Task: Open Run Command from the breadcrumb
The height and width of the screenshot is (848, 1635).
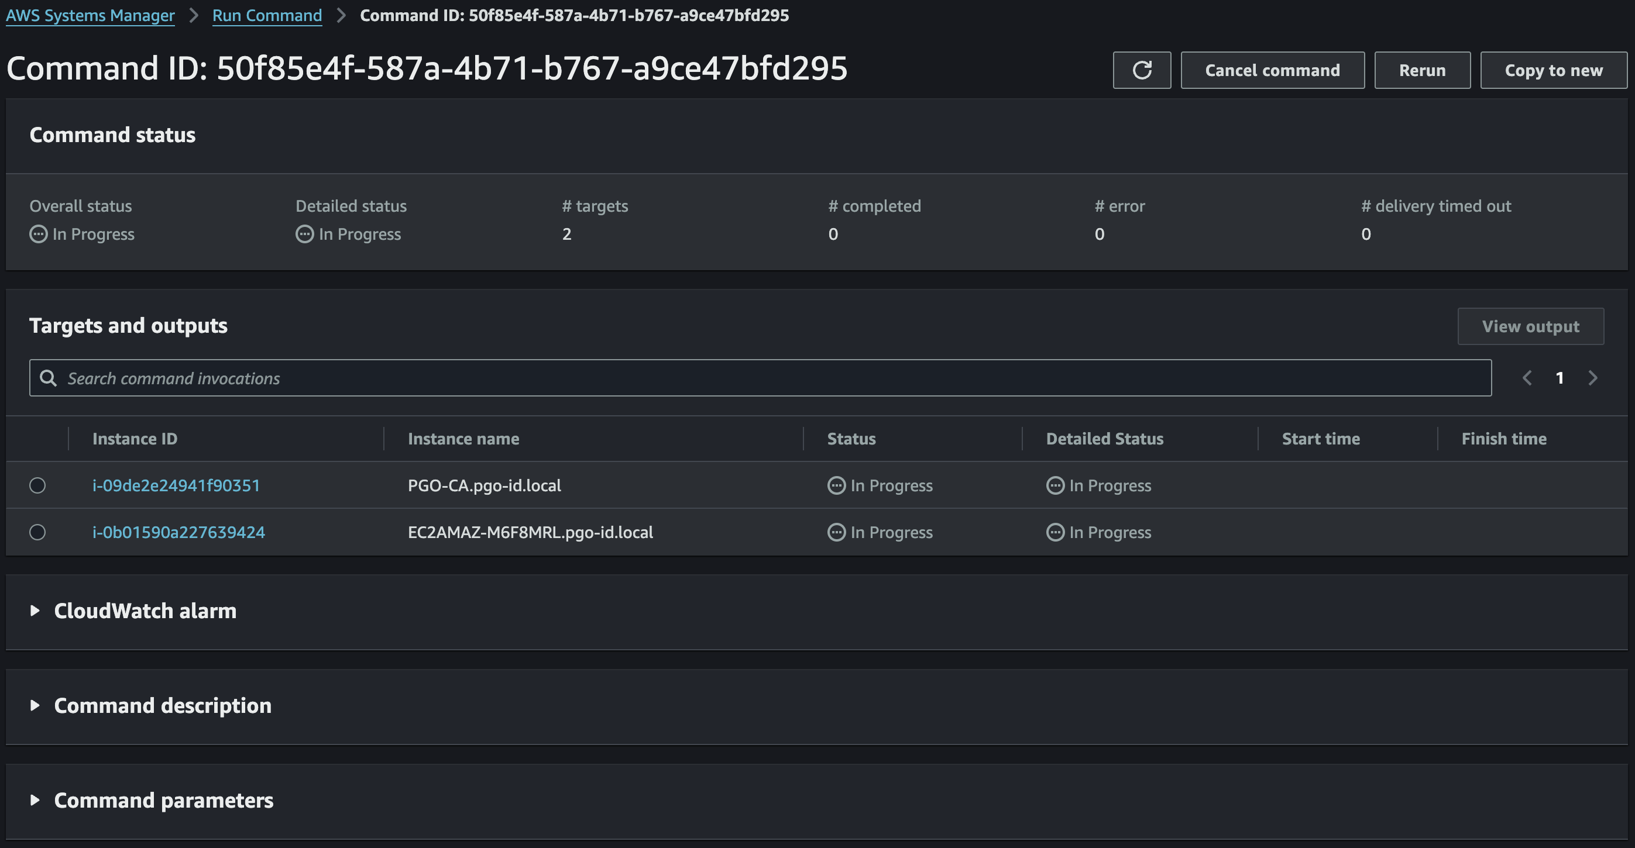Action: [x=267, y=15]
